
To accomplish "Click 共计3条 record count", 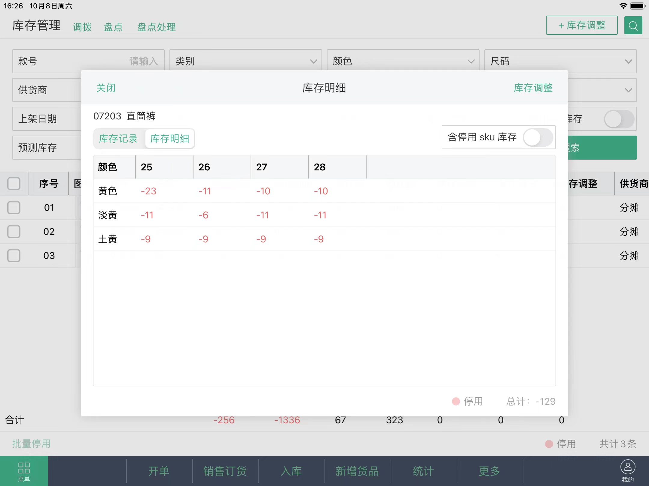I will [x=618, y=444].
